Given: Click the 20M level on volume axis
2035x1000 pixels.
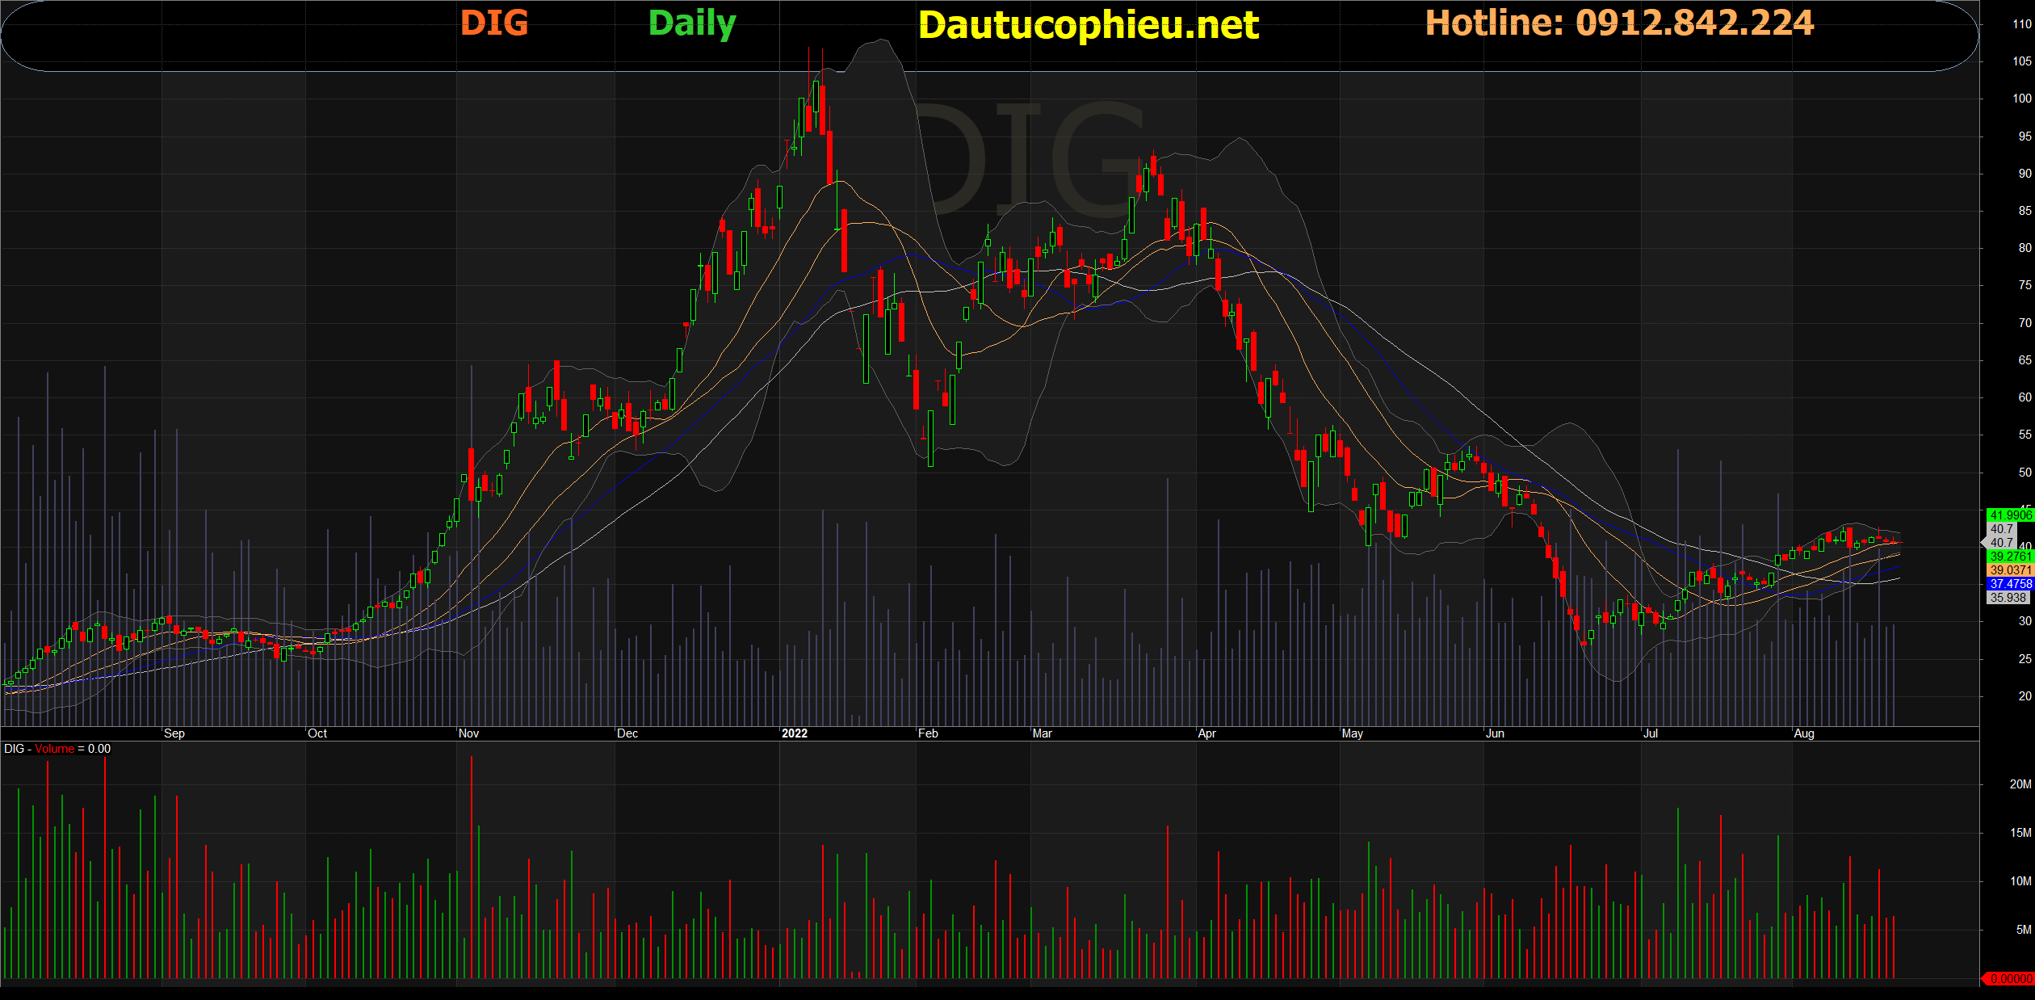Looking at the screenshot, I should (2020, 784).
